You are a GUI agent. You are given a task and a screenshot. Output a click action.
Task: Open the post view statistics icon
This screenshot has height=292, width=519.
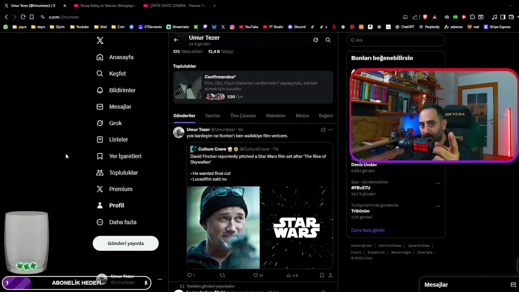point(289,275)
